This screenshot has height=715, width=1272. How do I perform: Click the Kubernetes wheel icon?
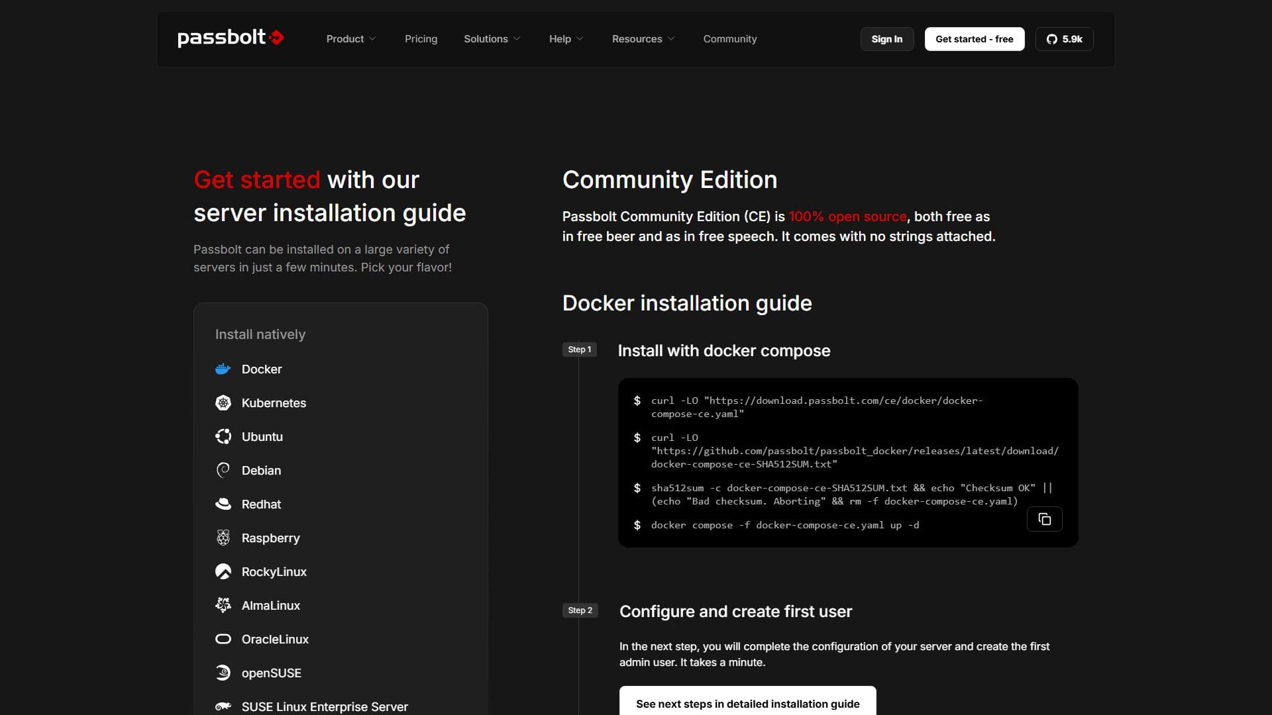223,403
